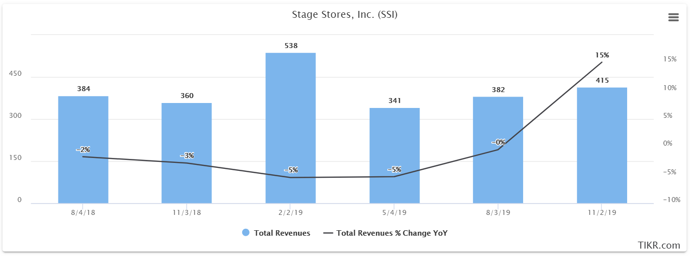Image resolution: width=693 pixels, height=256 pixels.
Task: Click the −3% line data label
Action: point(187,155)
